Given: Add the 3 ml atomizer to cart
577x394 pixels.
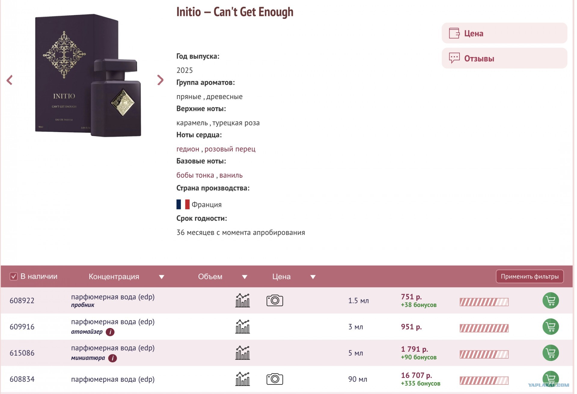Looking at the screenshot, I should coord(551,326).
